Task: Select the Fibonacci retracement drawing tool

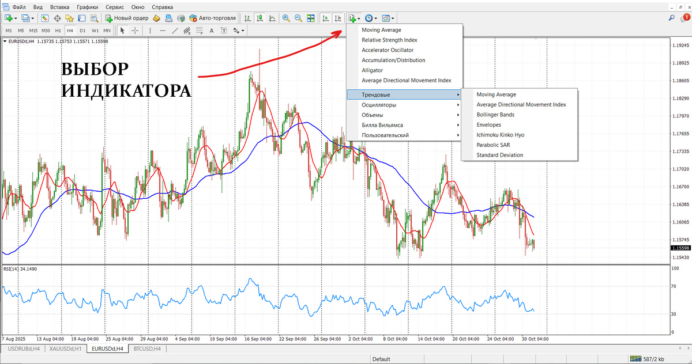Action: pyautogui.click(x=200, y=31)
